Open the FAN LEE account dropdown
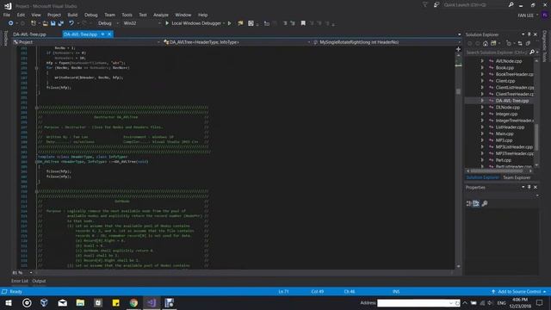The image size is (551, 310). pyautogui.click(x=528, y=15)
